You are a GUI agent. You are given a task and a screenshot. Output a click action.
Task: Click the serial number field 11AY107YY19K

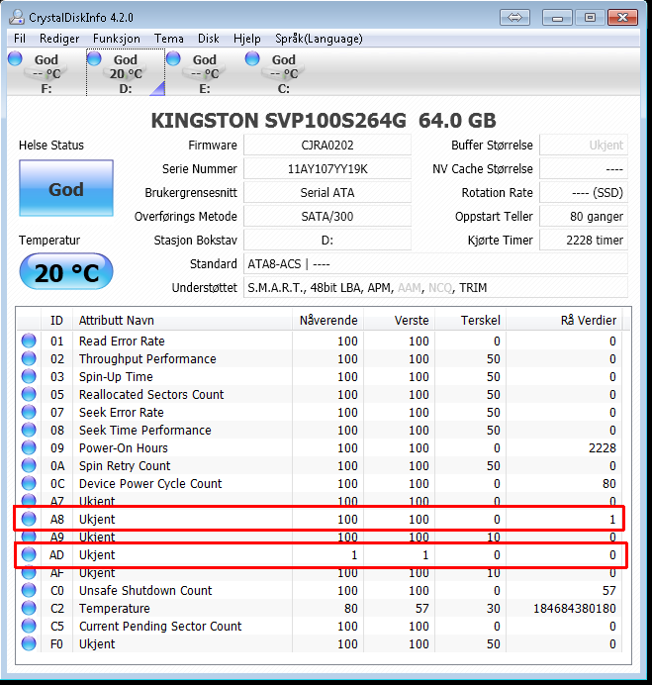(x=327, y=168)
